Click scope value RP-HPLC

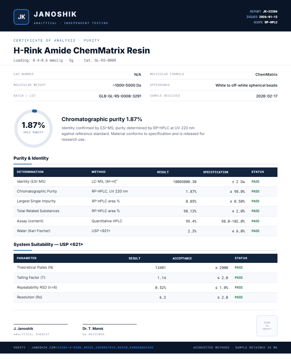[x=271, y=22]
